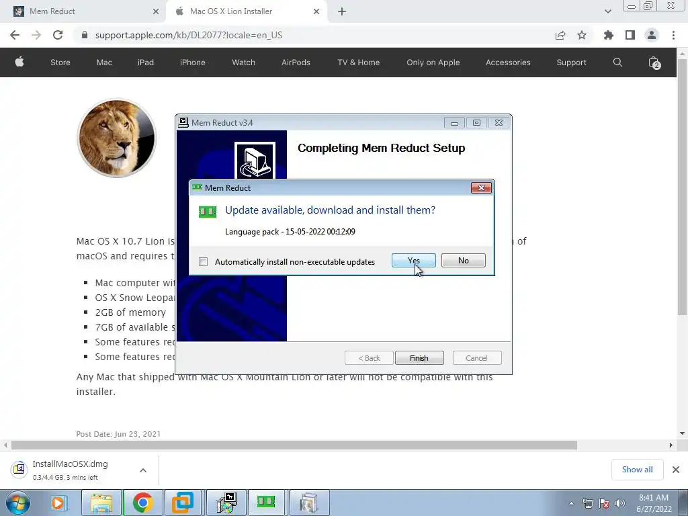Viewport: 688px width, 516px height.
Task: Open the shopping bag icon
Action: pos(654,62)
